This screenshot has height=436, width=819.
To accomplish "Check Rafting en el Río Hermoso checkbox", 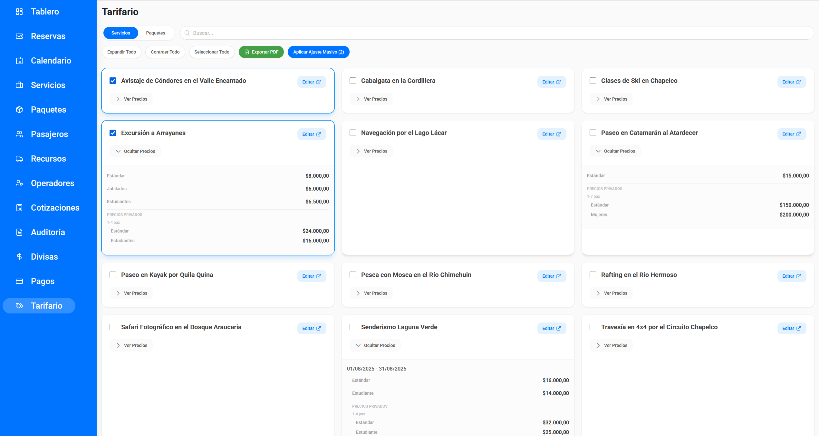I will pyautogui.click(x=593, y=275).
